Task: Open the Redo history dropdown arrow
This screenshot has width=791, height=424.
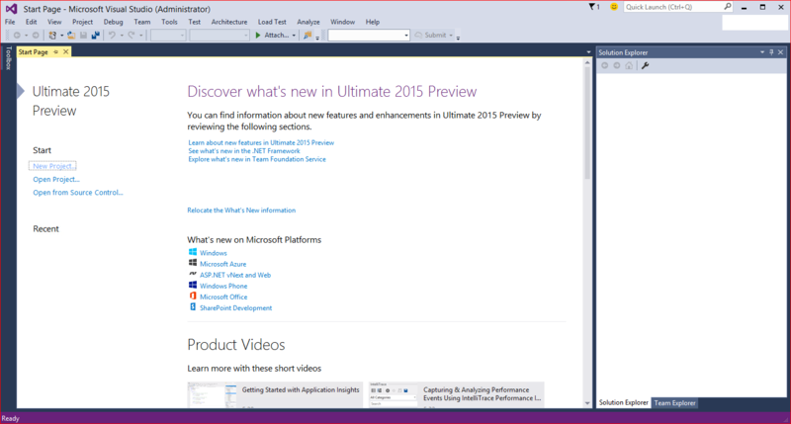Action: (x=140, y=36)
